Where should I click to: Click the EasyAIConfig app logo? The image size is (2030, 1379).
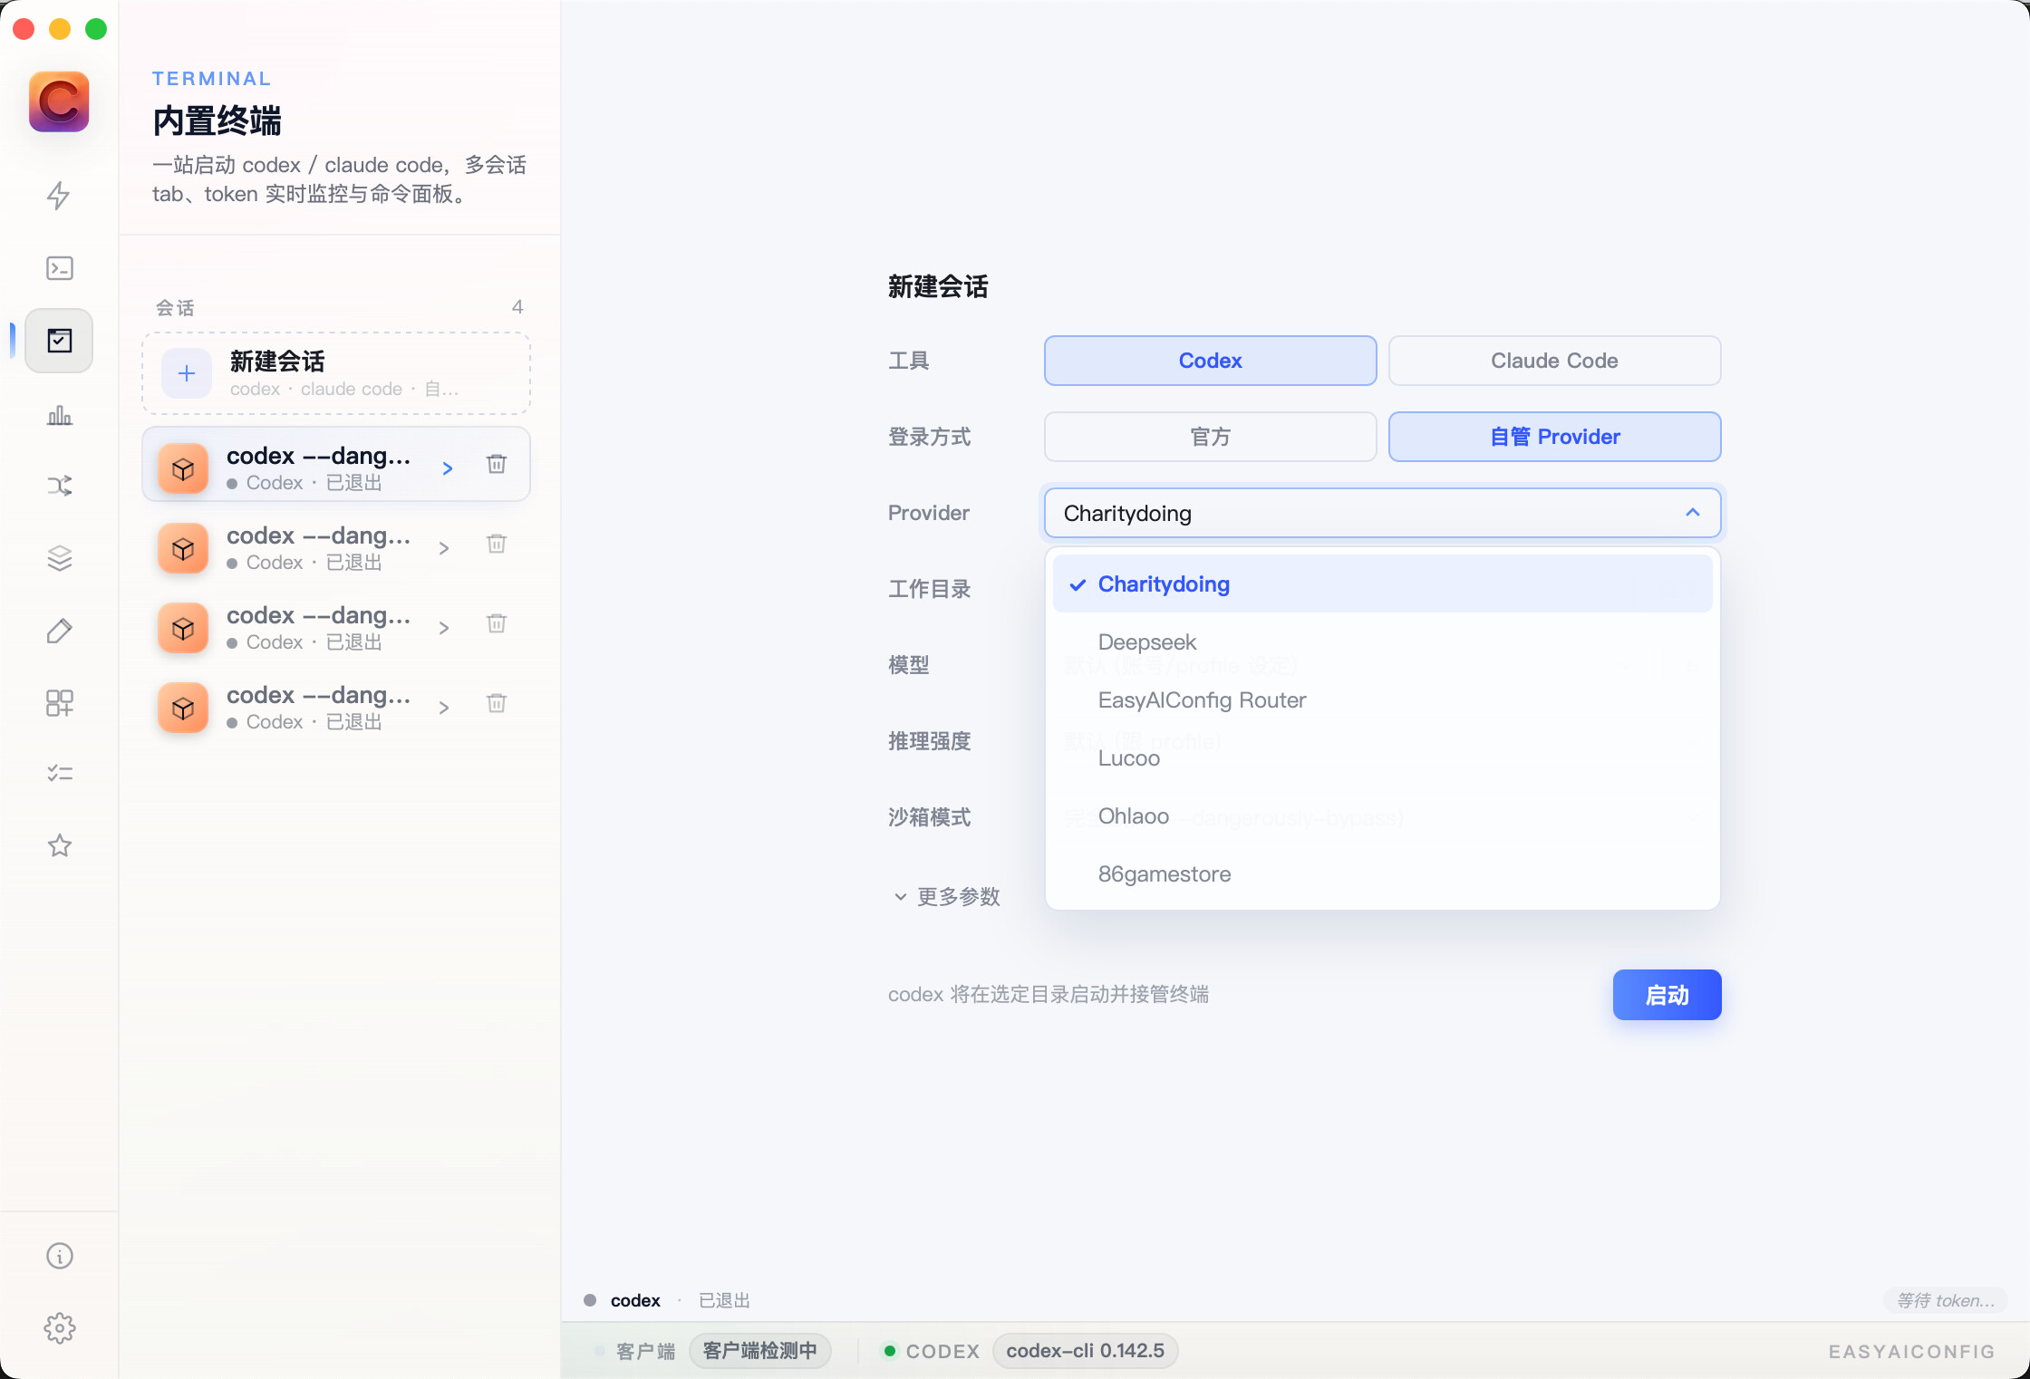click(59, 101)
